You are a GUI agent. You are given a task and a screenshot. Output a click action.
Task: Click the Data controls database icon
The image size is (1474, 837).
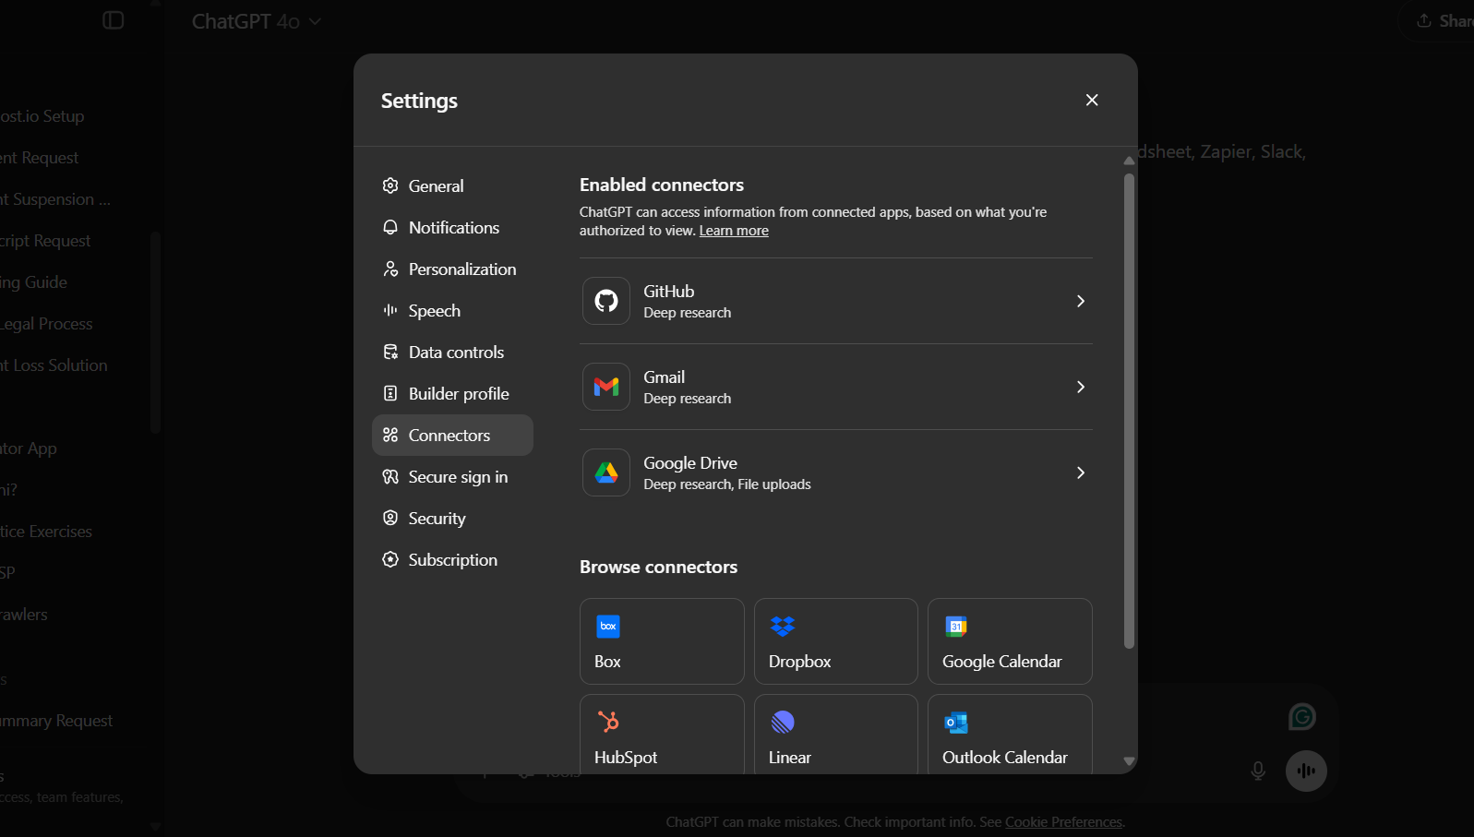pos(390,352)
